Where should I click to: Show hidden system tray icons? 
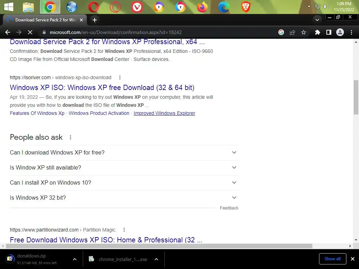pos(309,7)
